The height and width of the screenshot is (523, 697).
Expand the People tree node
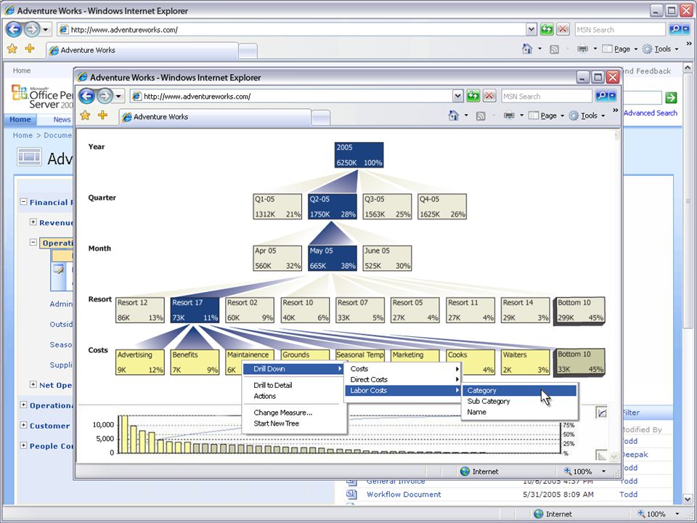(x=23, y=445)
